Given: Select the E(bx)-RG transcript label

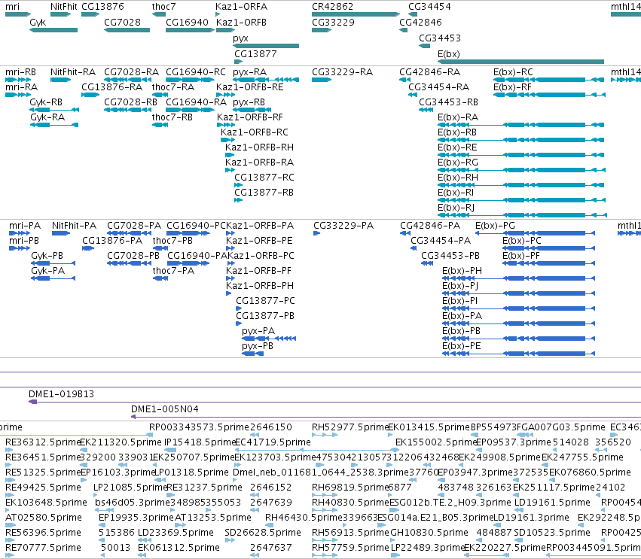Looking at the screenshot, I should tap(458, 163).
